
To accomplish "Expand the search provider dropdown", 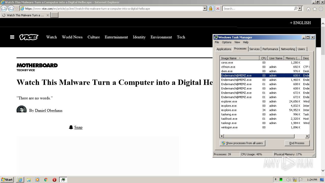I will pyautogui.click(x=300, y=8).
